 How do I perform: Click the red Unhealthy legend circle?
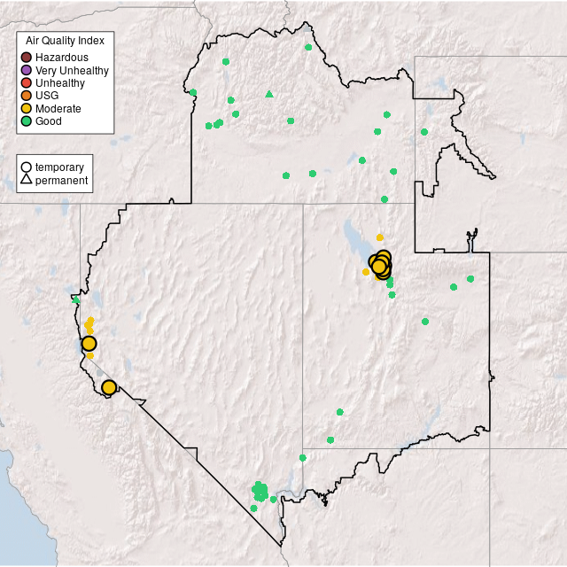click(x=27, y=83)
